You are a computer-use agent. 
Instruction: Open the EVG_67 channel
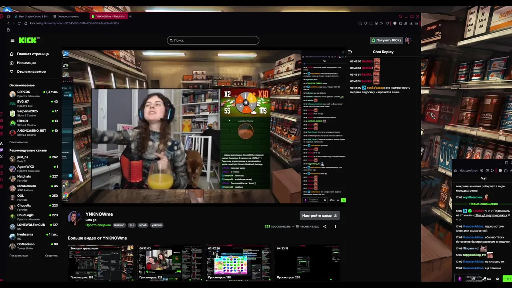34,104
